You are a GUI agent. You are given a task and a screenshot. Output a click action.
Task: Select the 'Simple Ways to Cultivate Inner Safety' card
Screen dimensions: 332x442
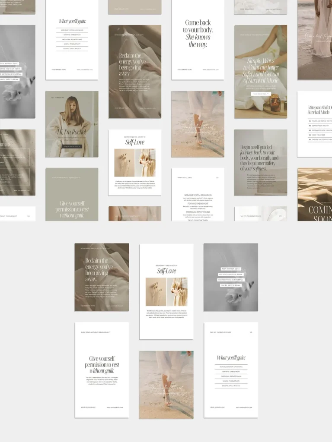[261, 72]
